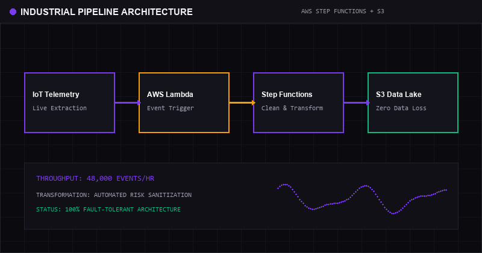Image resolution: width=482 pixels, height=253 pixels.
Task: Select the Step Functions node box
Action: coord(298,102)
